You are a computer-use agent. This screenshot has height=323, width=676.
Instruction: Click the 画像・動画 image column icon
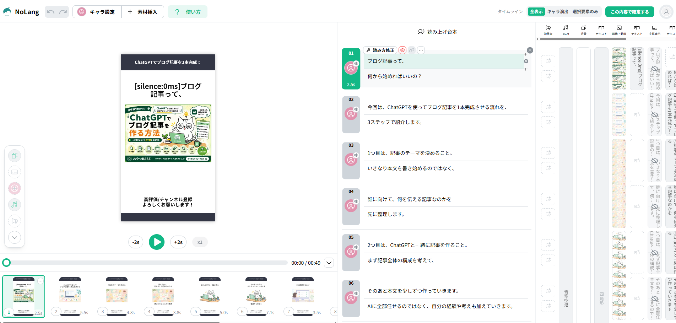pos(619,30)
